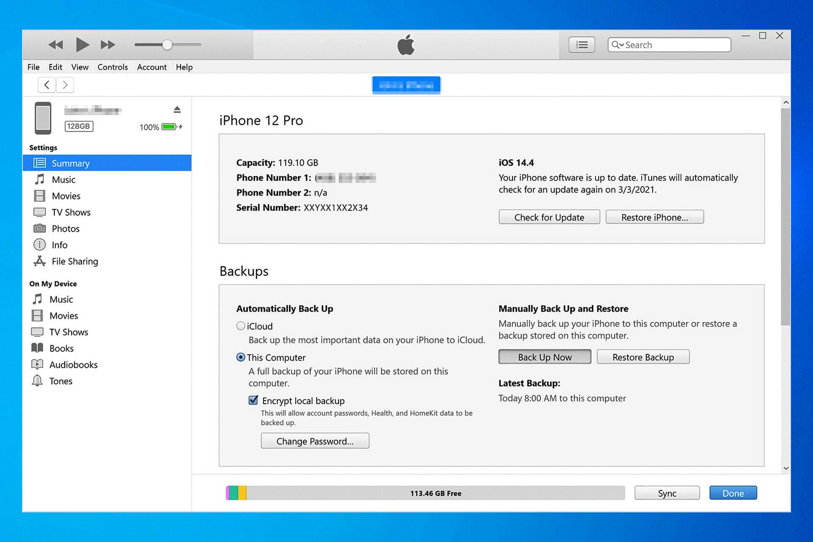Screen dimensions: 813x542
Task: Expand the search options dropdown arrow
Action: point(621,45)
